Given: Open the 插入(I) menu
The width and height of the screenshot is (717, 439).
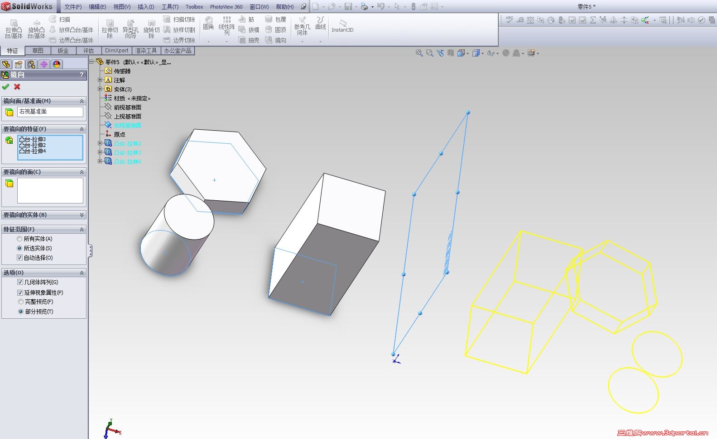Looking at the screenshot, I should 146,7.
